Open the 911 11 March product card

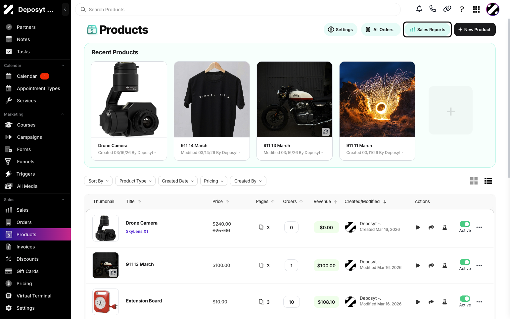(377, 111)
